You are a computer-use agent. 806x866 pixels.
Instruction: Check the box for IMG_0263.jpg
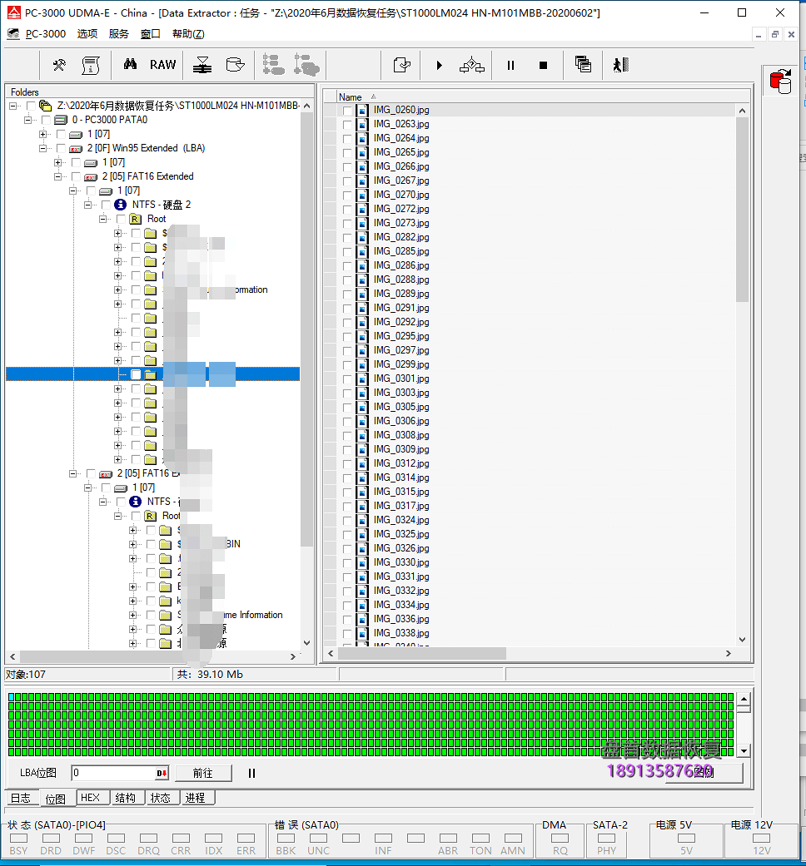coord(347,124)
